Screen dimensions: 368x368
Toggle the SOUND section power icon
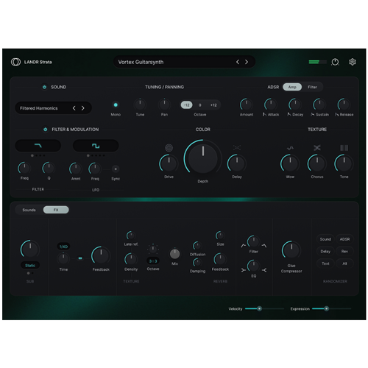(44, 87)
